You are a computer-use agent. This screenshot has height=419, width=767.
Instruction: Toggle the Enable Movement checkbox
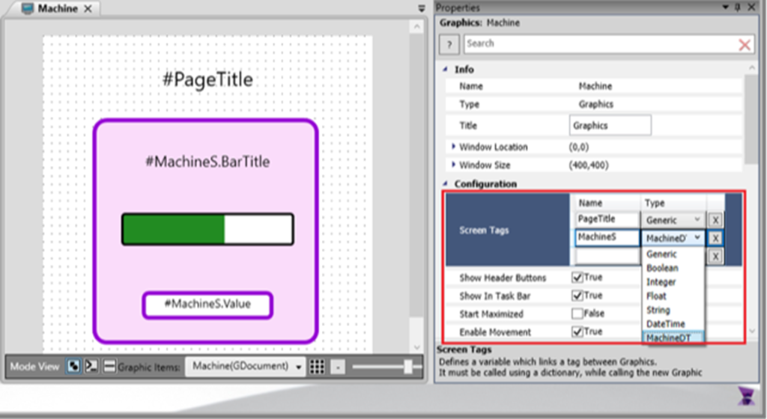577,331
